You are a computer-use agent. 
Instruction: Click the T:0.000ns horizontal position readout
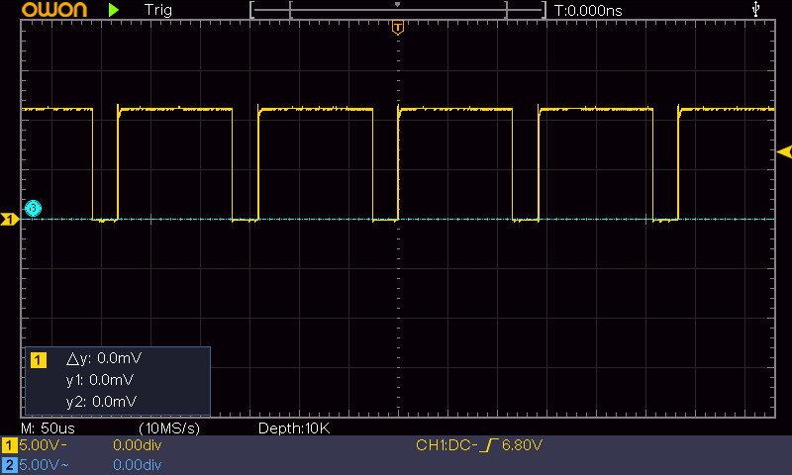[588, 11]
